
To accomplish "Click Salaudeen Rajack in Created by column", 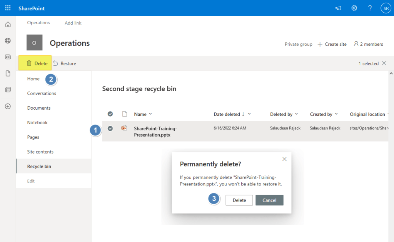I will [x=325, y=128].
